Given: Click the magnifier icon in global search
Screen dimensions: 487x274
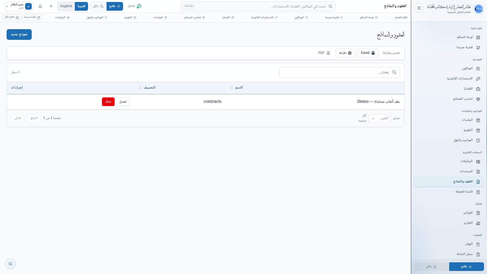Looking at the screenshot, I should [330, 6].
